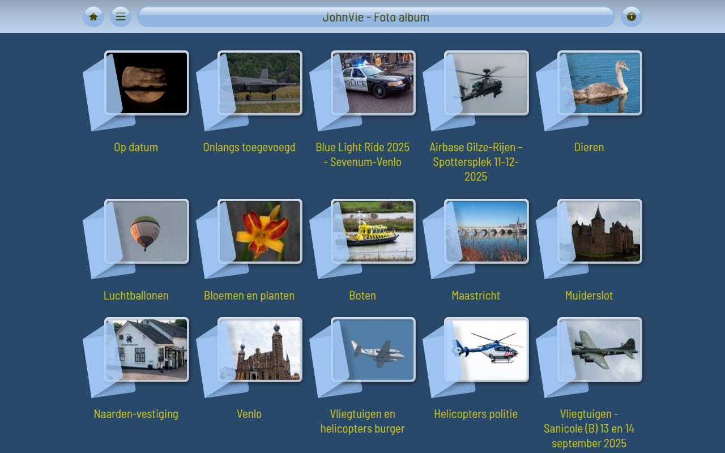Open 'Onlangs toegevoegd' album link
725x453 pixels.
coord(249,147)
